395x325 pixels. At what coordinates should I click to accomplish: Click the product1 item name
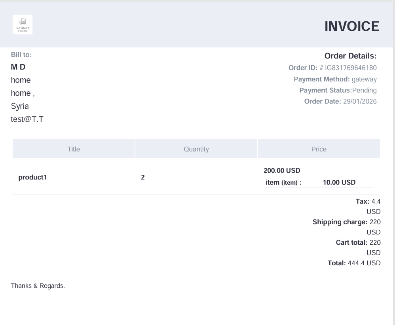coord(33,177)
